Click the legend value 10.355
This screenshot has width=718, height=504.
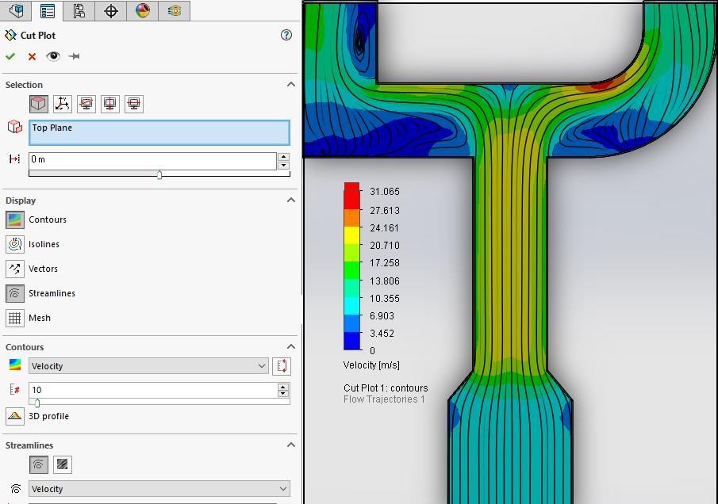pos(385,299)
